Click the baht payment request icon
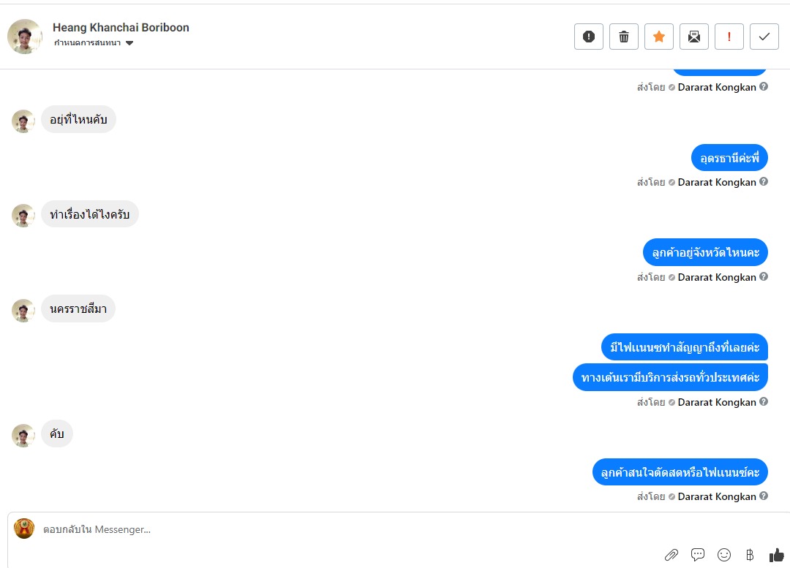Viewport: 790px width, 568px height. click(x=750, y=555)
